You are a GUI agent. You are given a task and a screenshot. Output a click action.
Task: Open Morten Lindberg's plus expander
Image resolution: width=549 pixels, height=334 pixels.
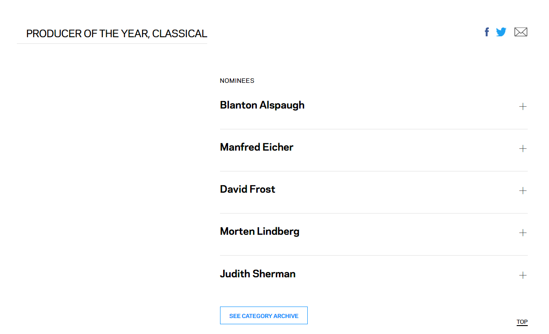pyautogui.click(x=523, y=233)
